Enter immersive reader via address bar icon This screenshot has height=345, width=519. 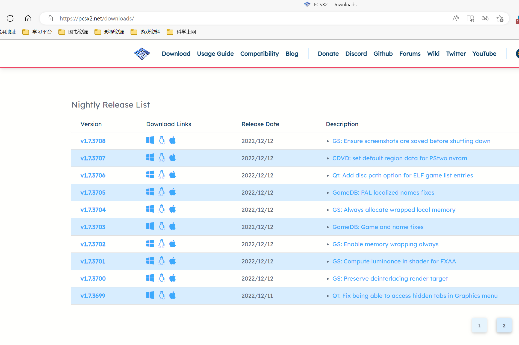click(470, 18)
